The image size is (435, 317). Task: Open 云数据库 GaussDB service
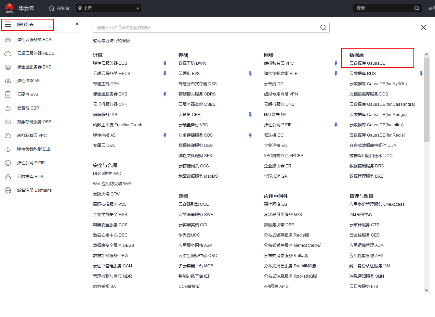click(367, 63)
